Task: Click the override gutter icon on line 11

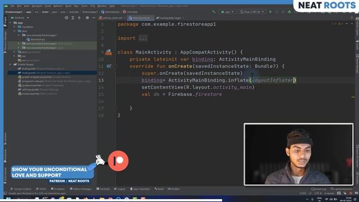Action: pos(109,66)
